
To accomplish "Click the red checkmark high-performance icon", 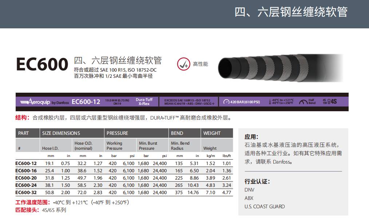I will click(x=183, y=64).
